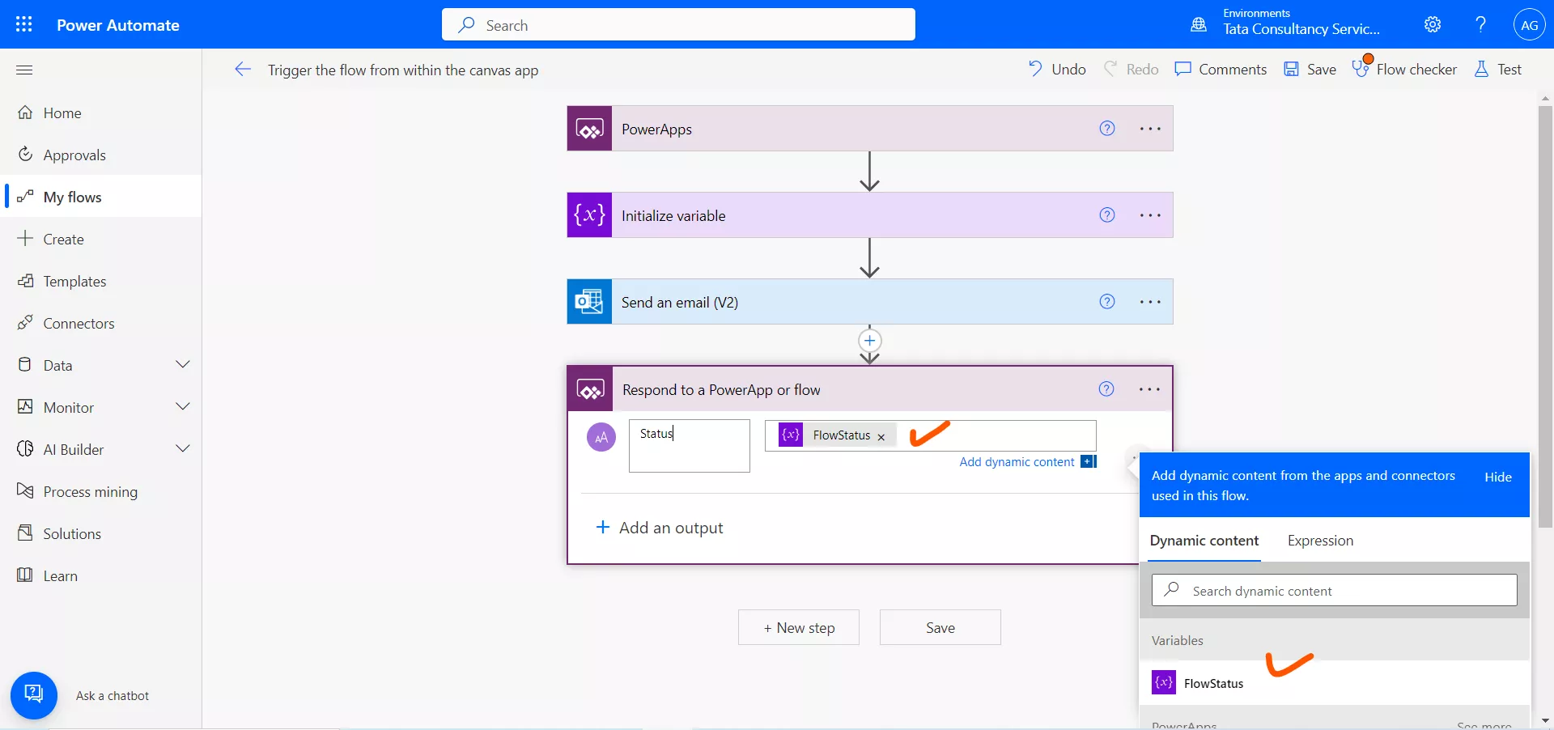Image resolution: width=1554 pixels, height=730 pixels.
Task: Open Process mining in the sidebar
Action: [x=101, y=492]
